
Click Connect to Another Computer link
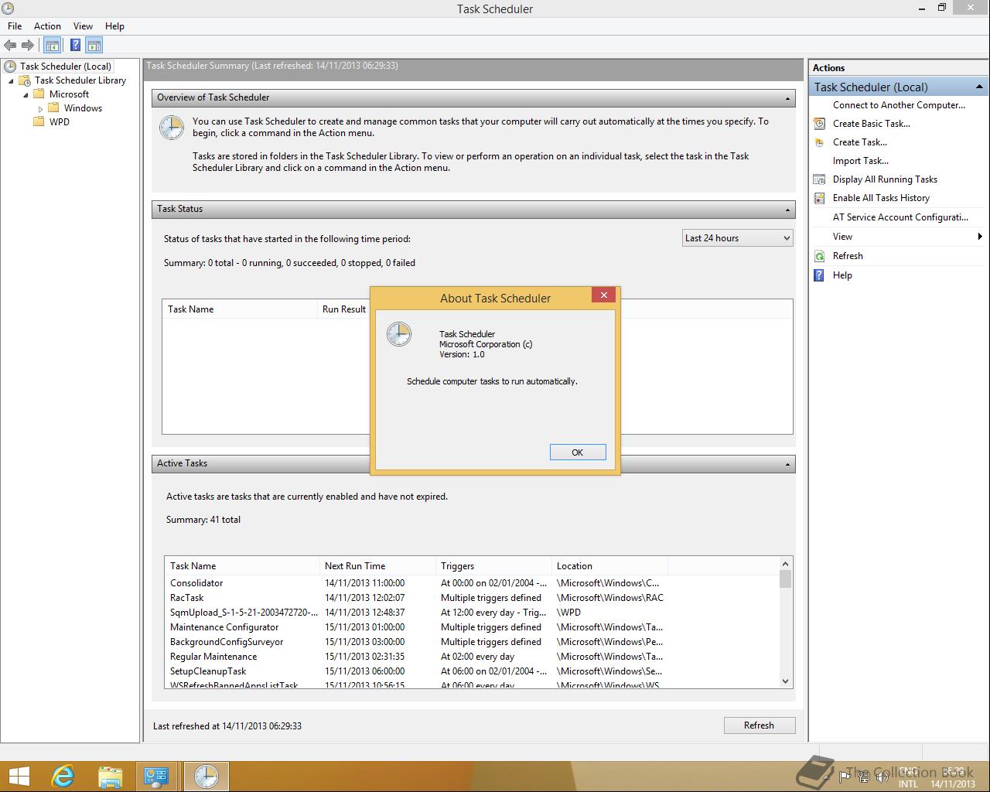899,105
